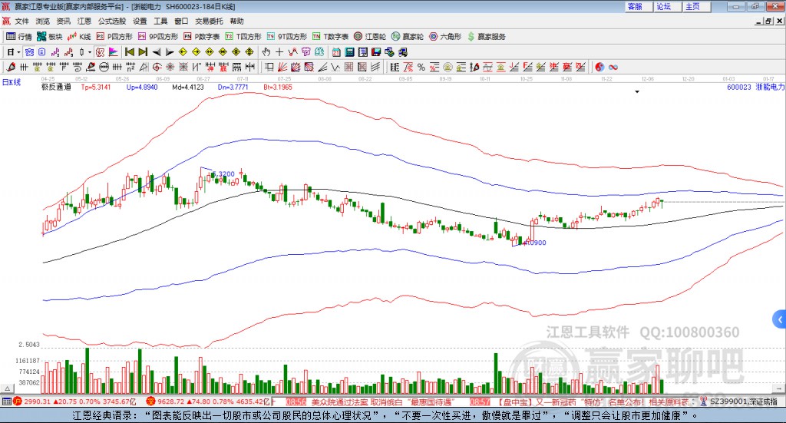The height and width of the screenshot is (423, 786).
Task: Jump to first bar with skip-to-start icon
Action: tap(130, 52)
